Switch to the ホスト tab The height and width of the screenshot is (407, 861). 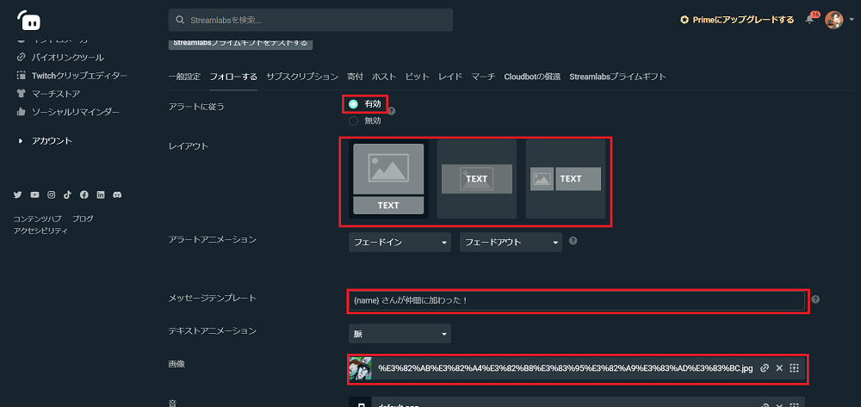click(x=384, y=77)
